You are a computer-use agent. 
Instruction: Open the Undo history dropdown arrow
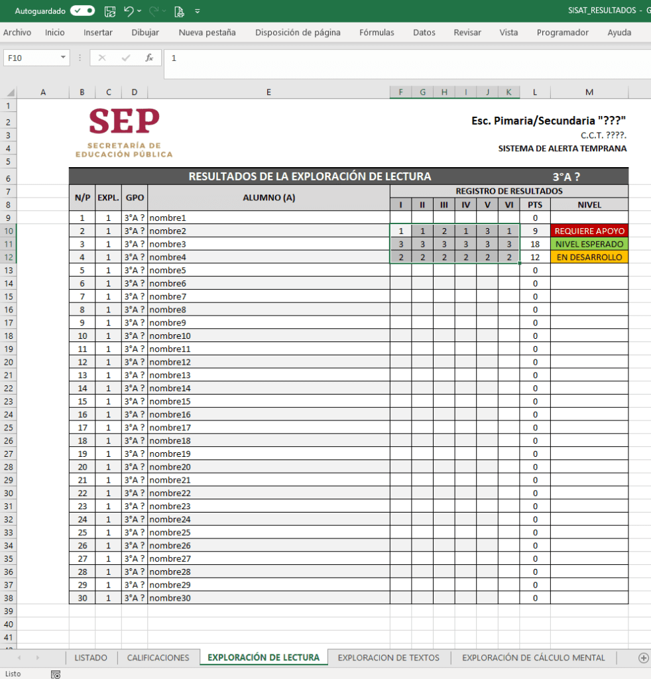[x=139, y=11]
